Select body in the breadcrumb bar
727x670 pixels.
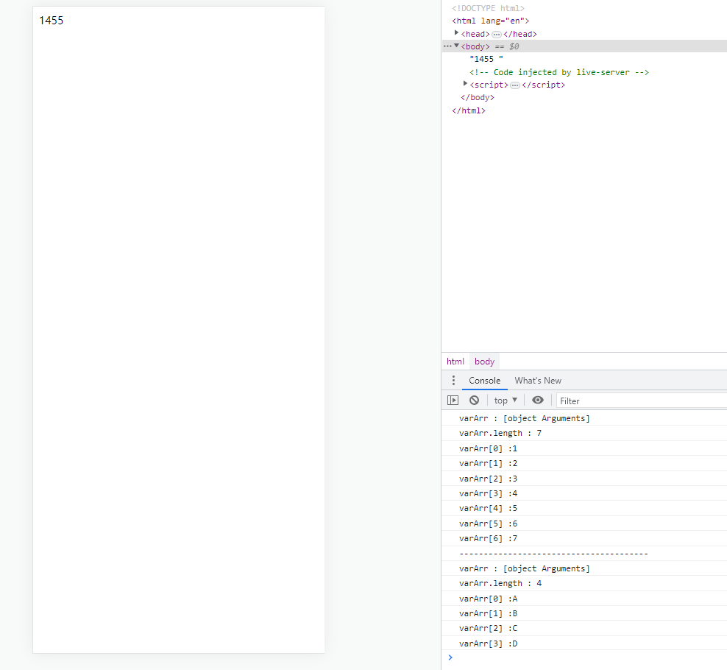(484, 362)
